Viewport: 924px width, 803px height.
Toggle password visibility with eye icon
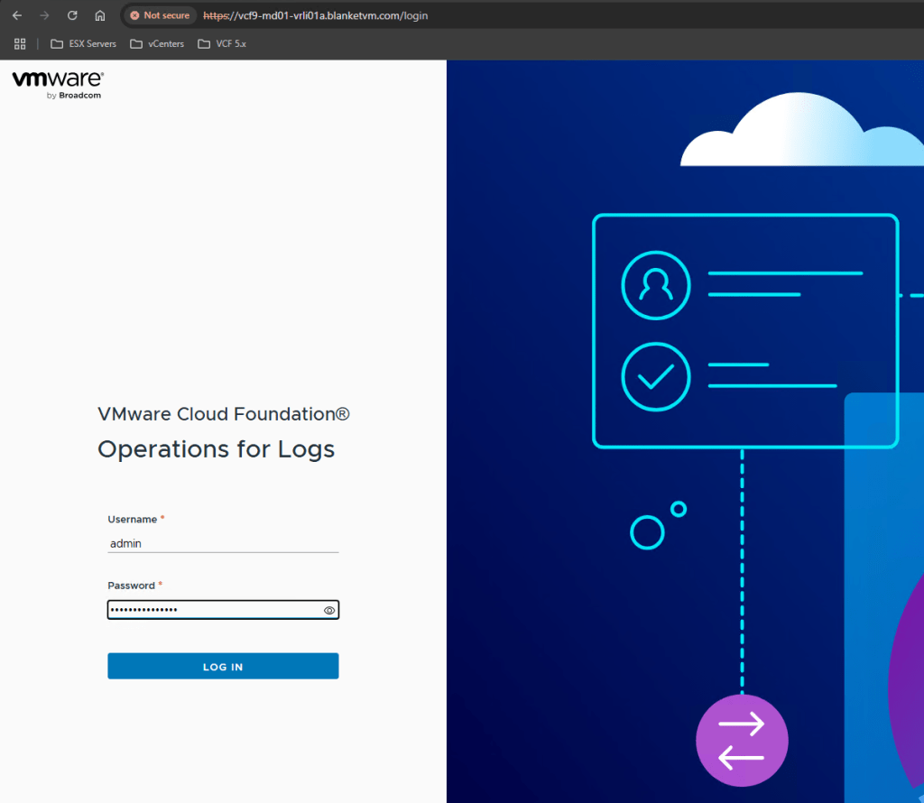(329, 611)
